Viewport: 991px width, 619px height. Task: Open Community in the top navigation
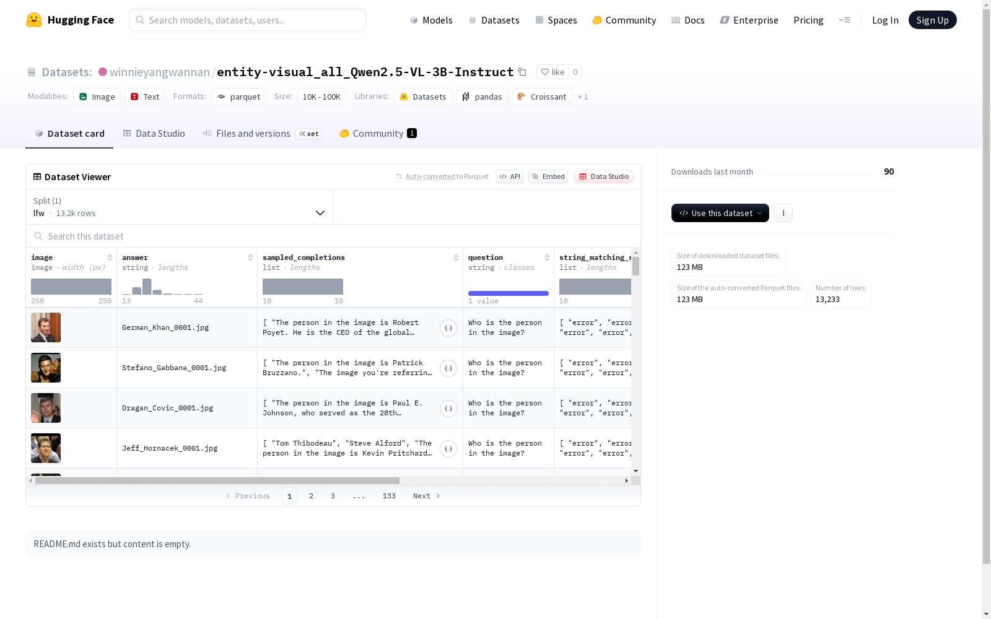coord(624,20)
